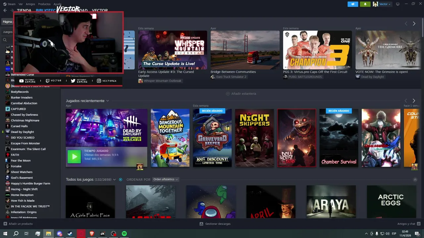This screenshot has width=424, height=238.
Task: Show next news items with right arrow
Action: [414, 24]
